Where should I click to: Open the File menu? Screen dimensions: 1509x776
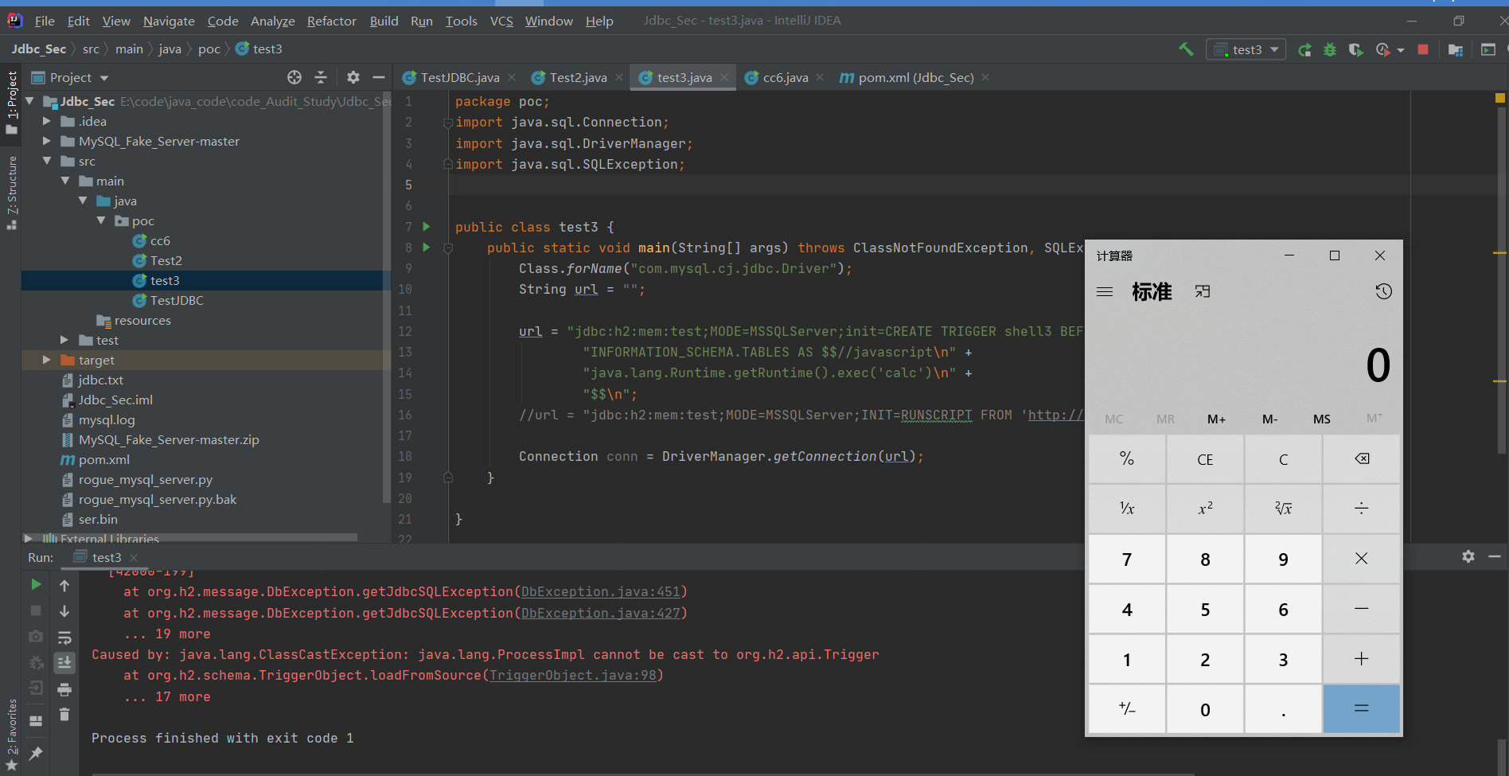tap(45, 21)
